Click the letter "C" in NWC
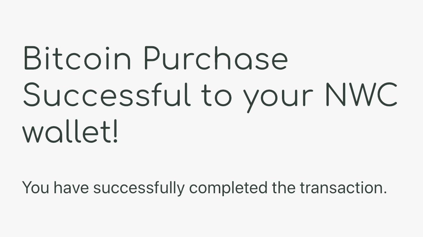This screenshot has height=237, width=423. (x=387, y=95)
